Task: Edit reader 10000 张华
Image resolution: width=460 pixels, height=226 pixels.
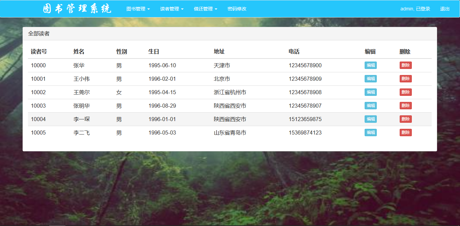Action: click(371, 65)
